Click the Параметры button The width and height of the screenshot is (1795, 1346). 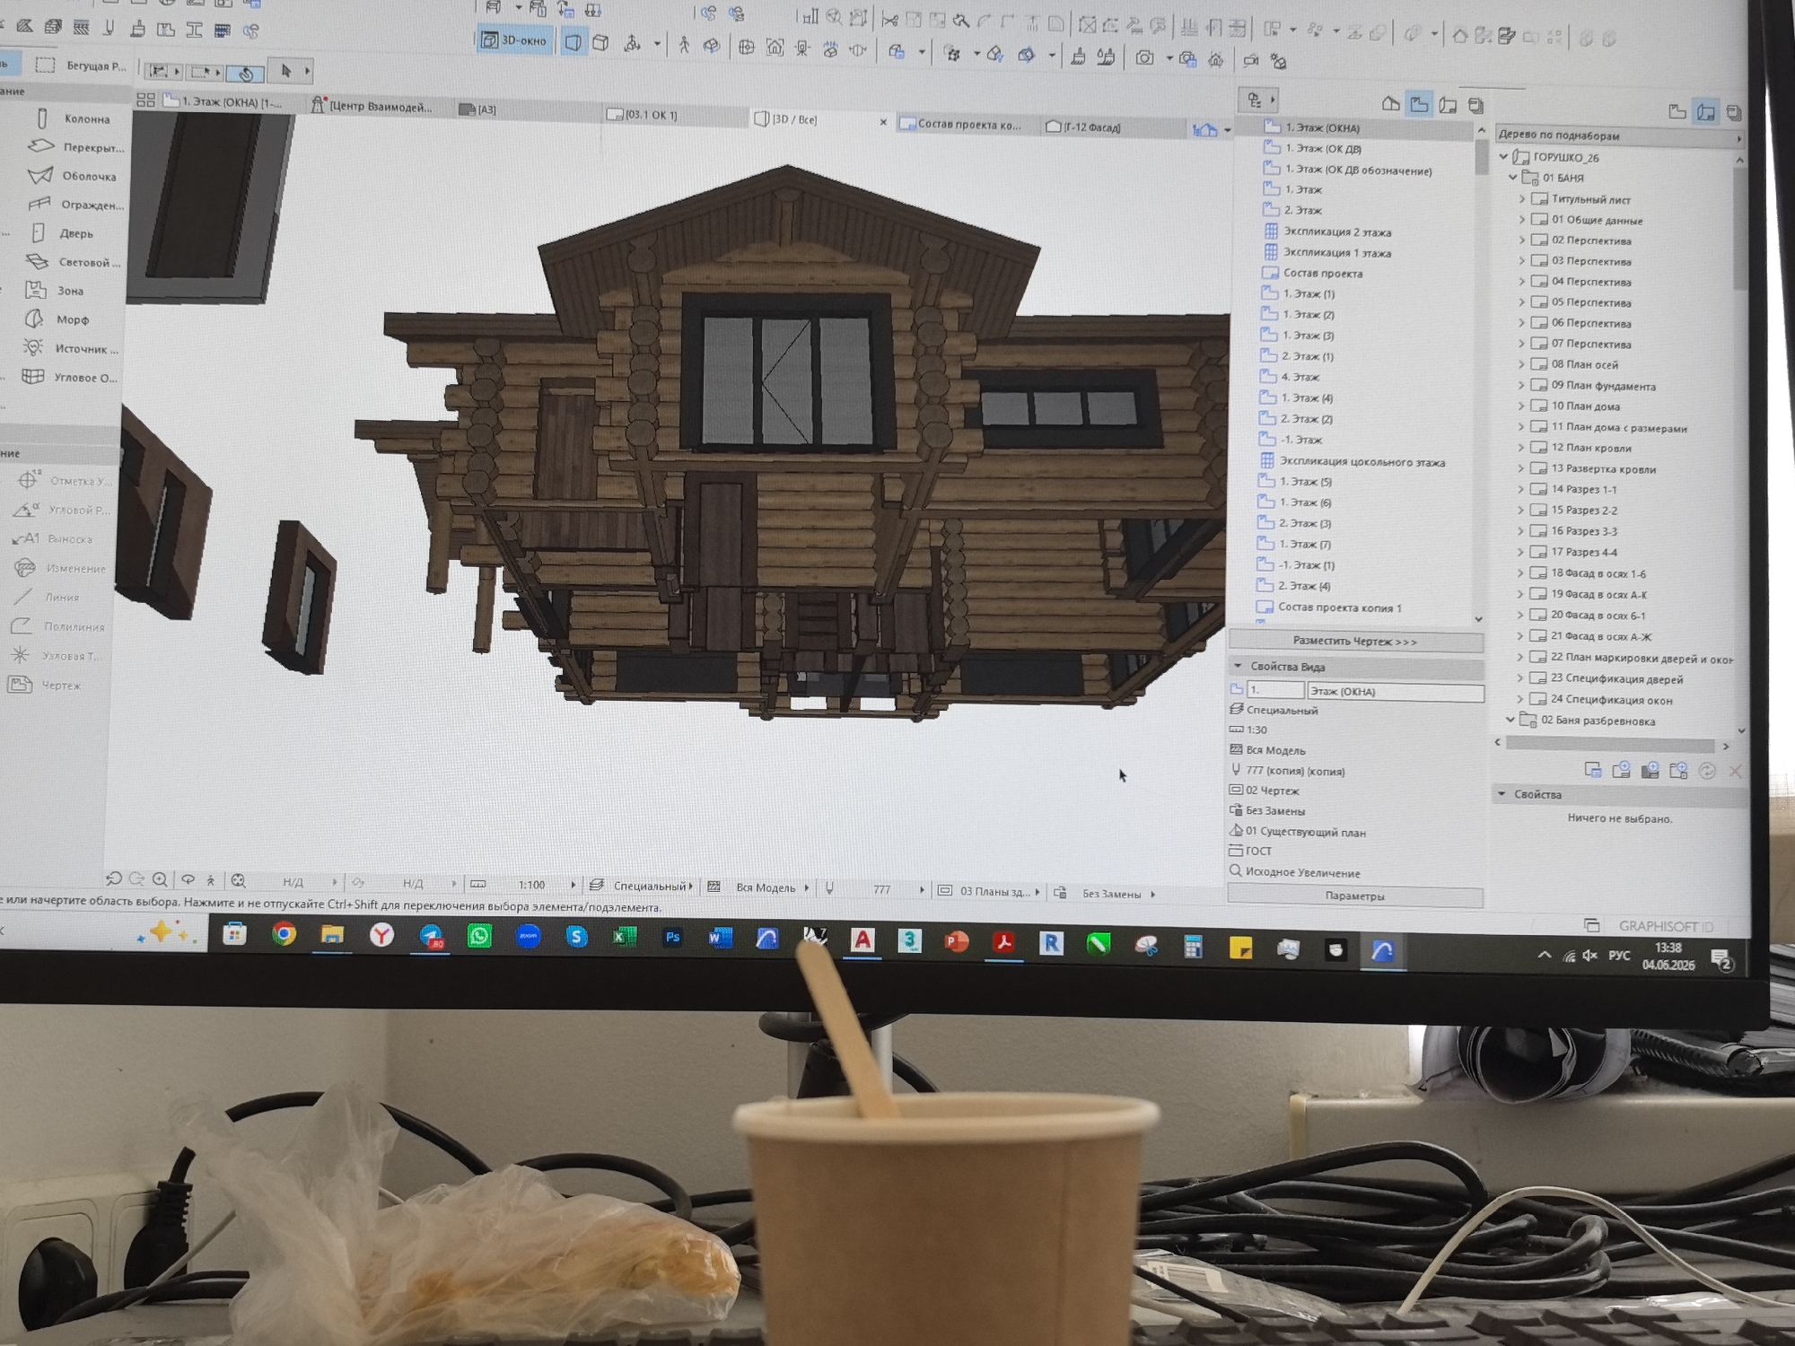(1355, 896)
